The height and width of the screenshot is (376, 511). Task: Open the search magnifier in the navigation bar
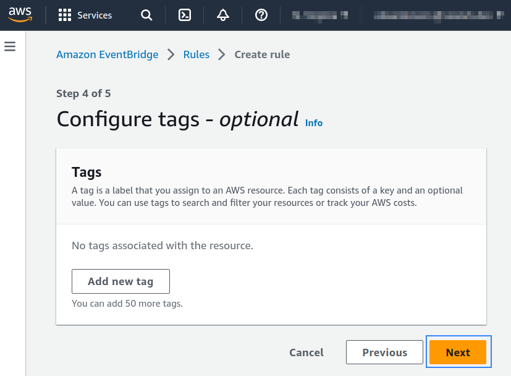click(x=146, y=15)
